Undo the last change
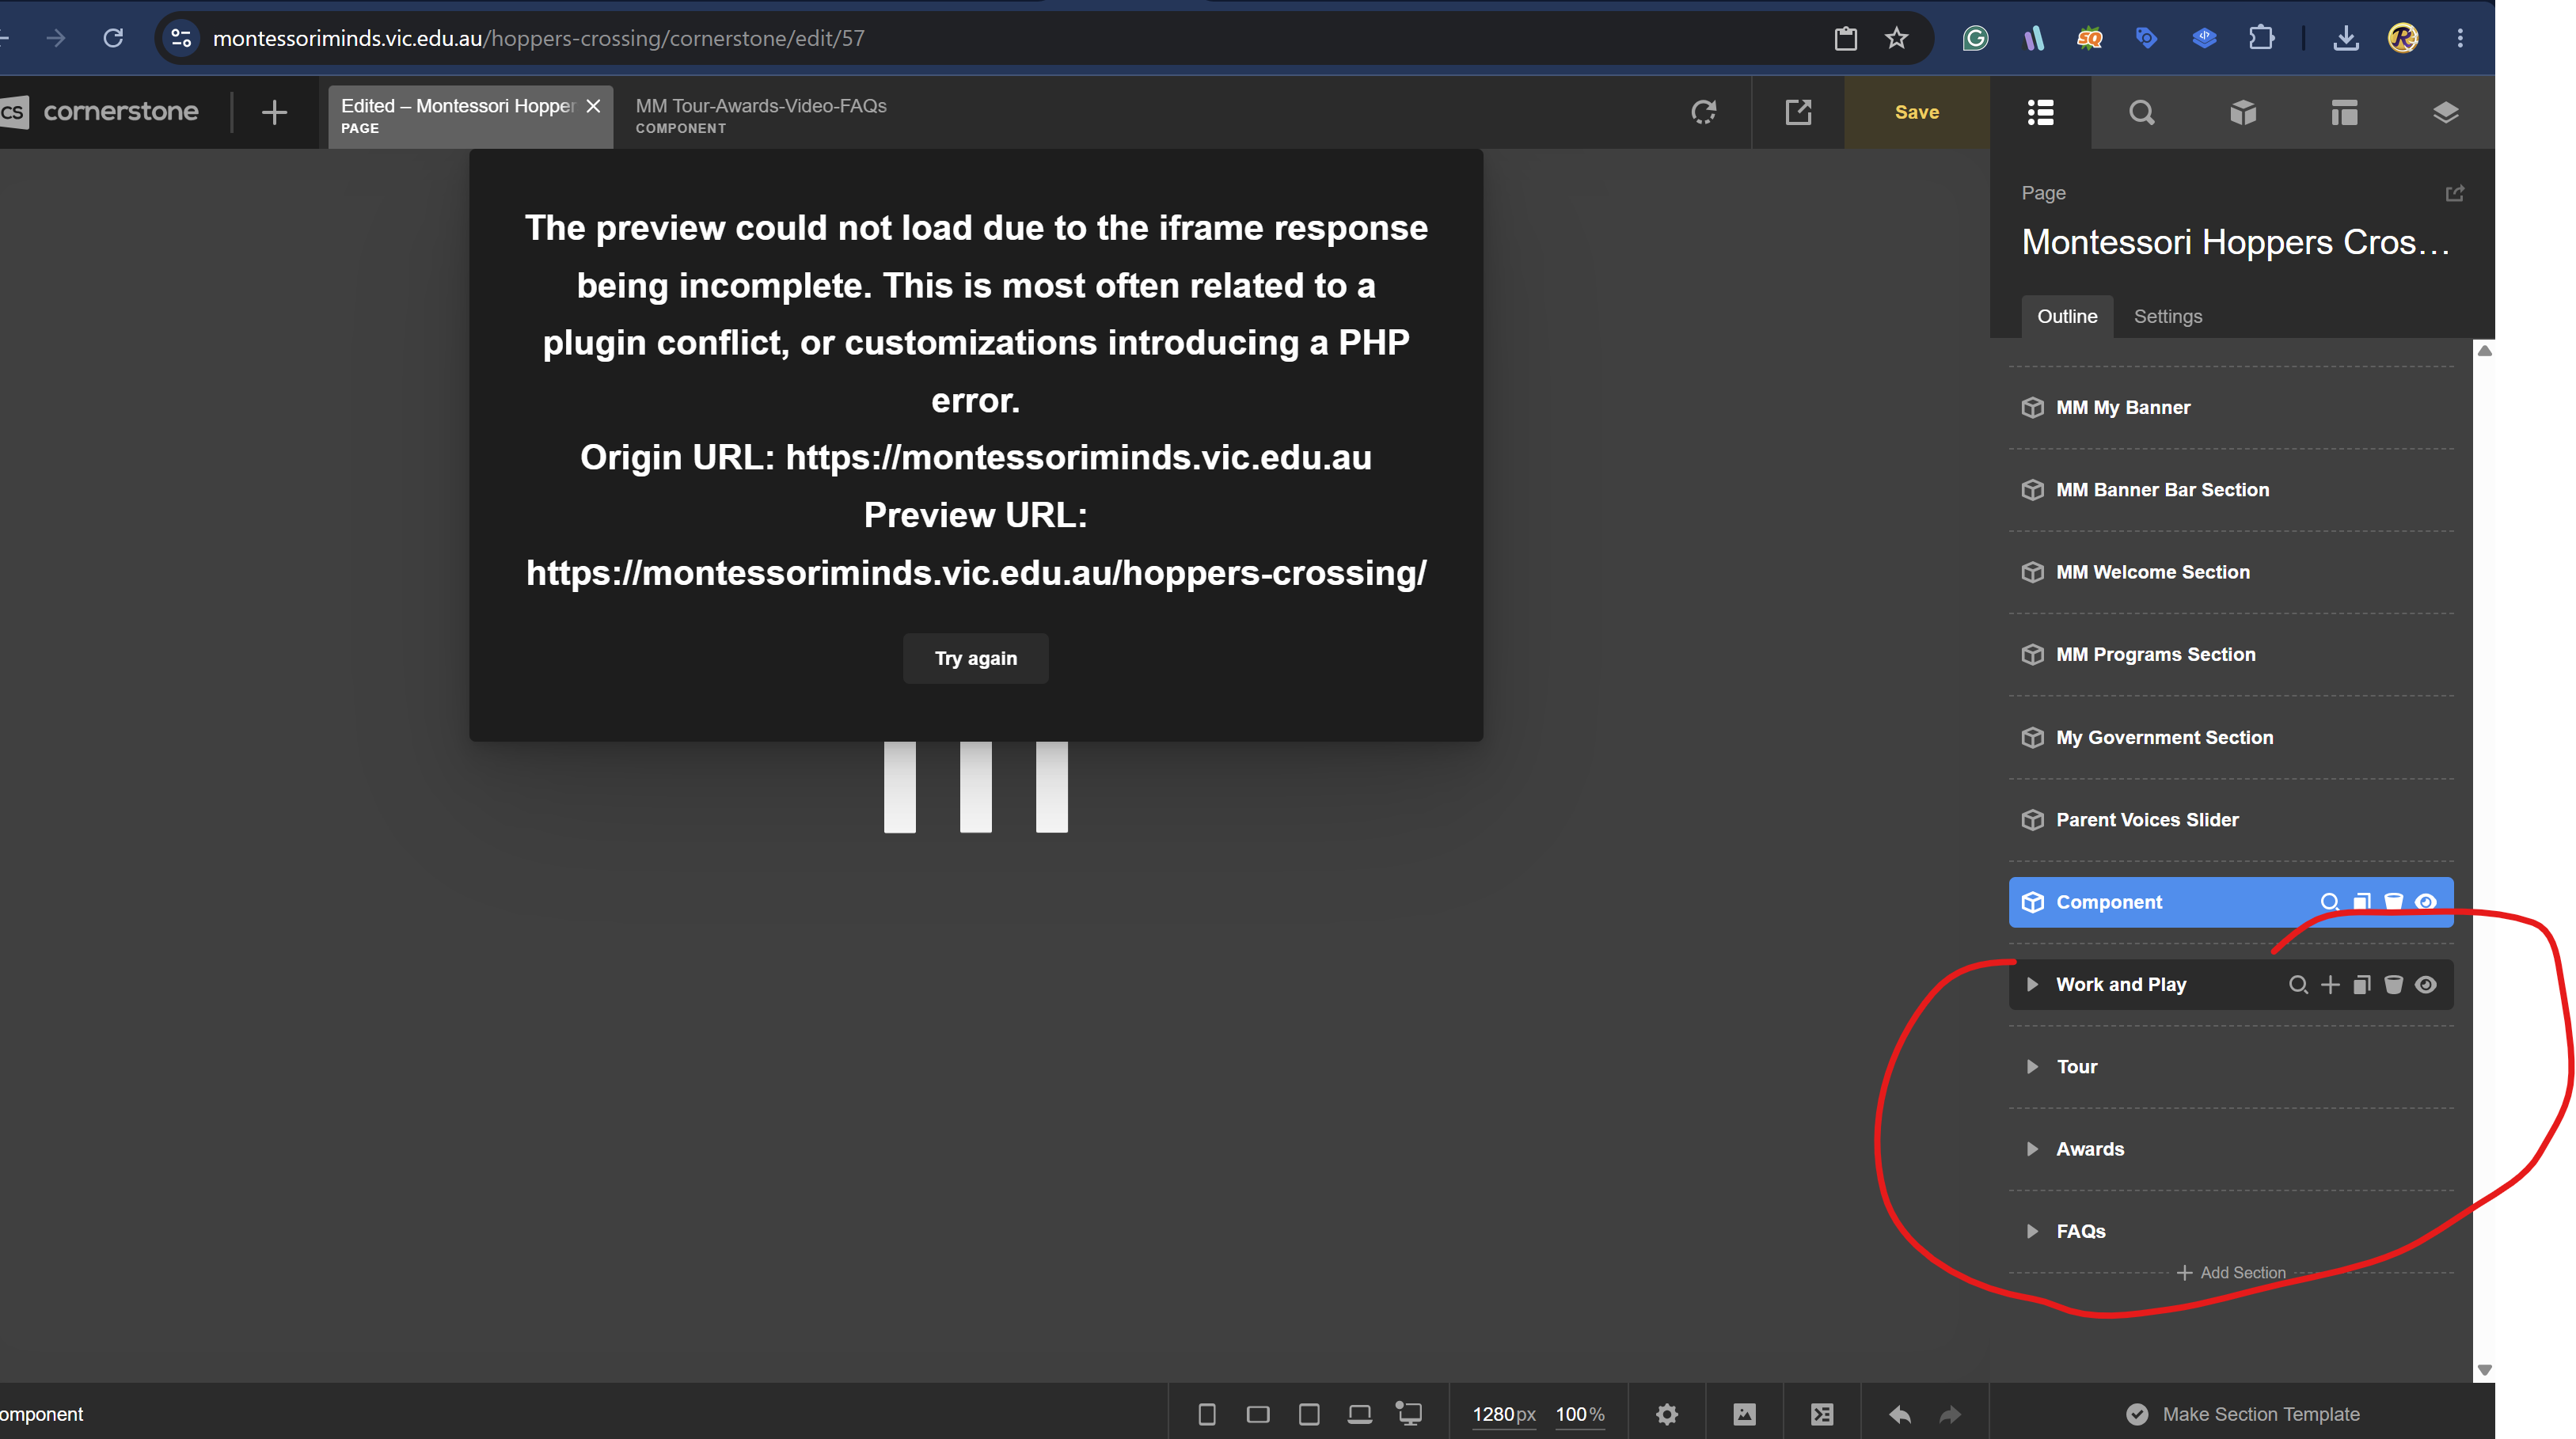 [x=1900, y=1414]
